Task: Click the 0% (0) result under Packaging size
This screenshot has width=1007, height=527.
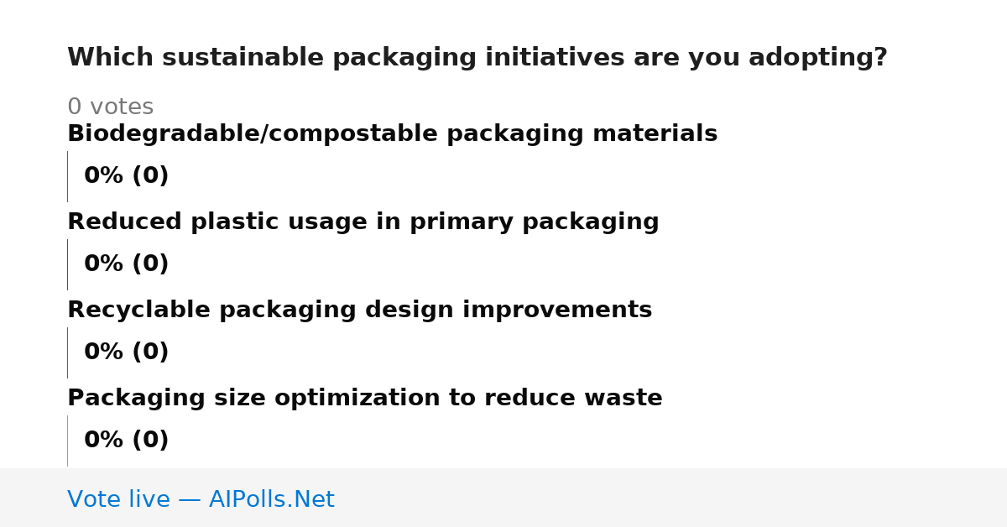Action: coord(126,441)
